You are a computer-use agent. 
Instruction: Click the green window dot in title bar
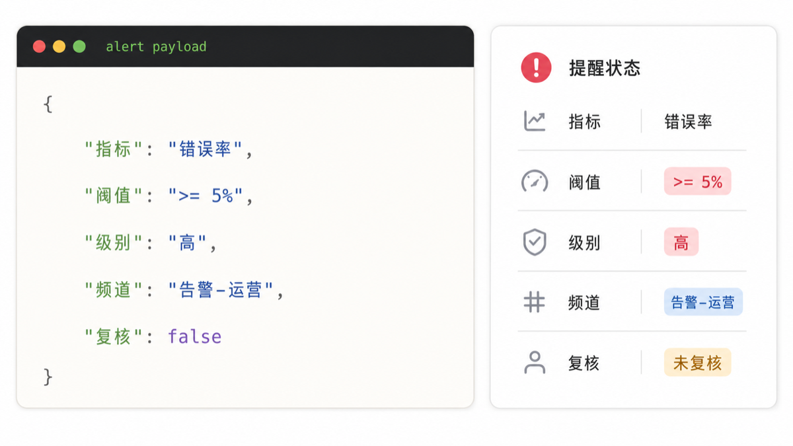point(79,46)
